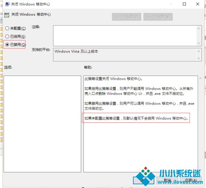Click the 选项: label

[x=8, y=67]
